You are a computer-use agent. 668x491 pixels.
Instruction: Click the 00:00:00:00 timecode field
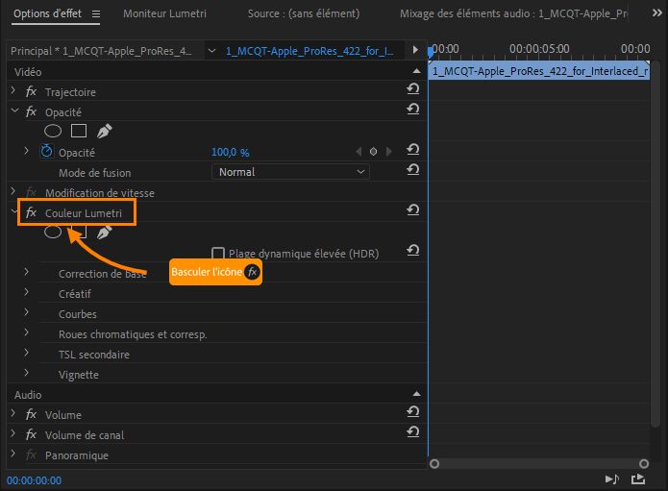pos(34,480)
